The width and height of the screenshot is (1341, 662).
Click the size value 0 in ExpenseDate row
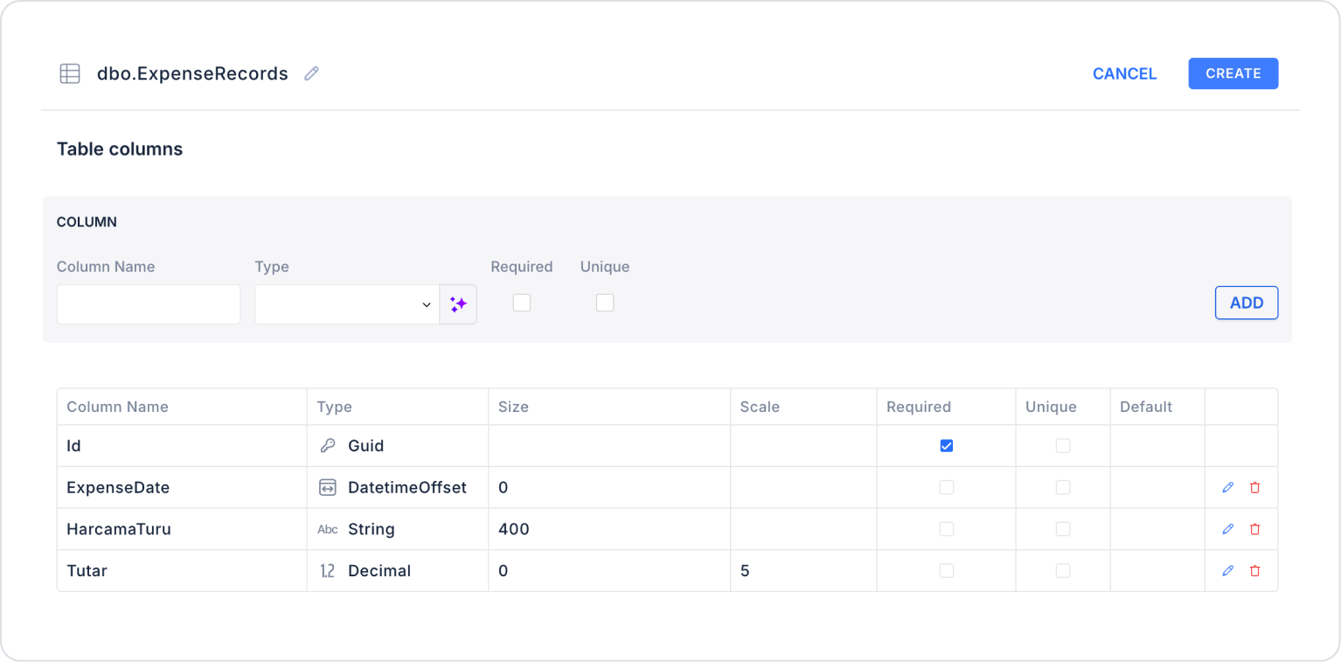tap(504, 487)
